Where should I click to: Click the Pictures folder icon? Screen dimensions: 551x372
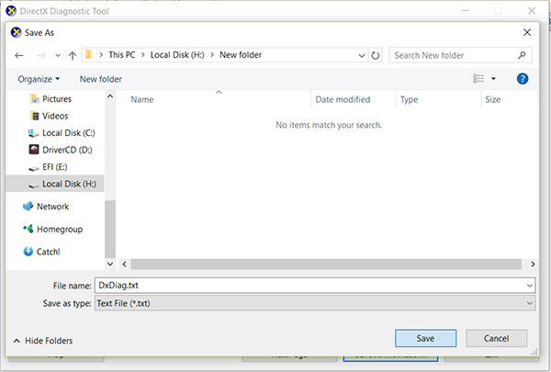tap(35, 99)
